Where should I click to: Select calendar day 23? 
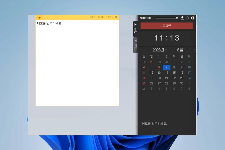coord(182,78)
